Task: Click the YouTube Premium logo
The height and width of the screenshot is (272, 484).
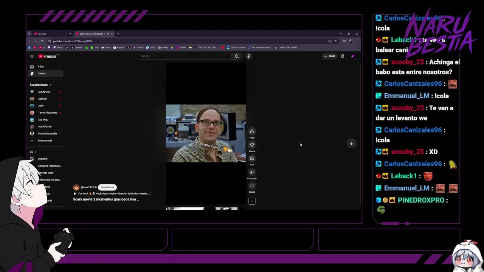Action: pos(47,56)
